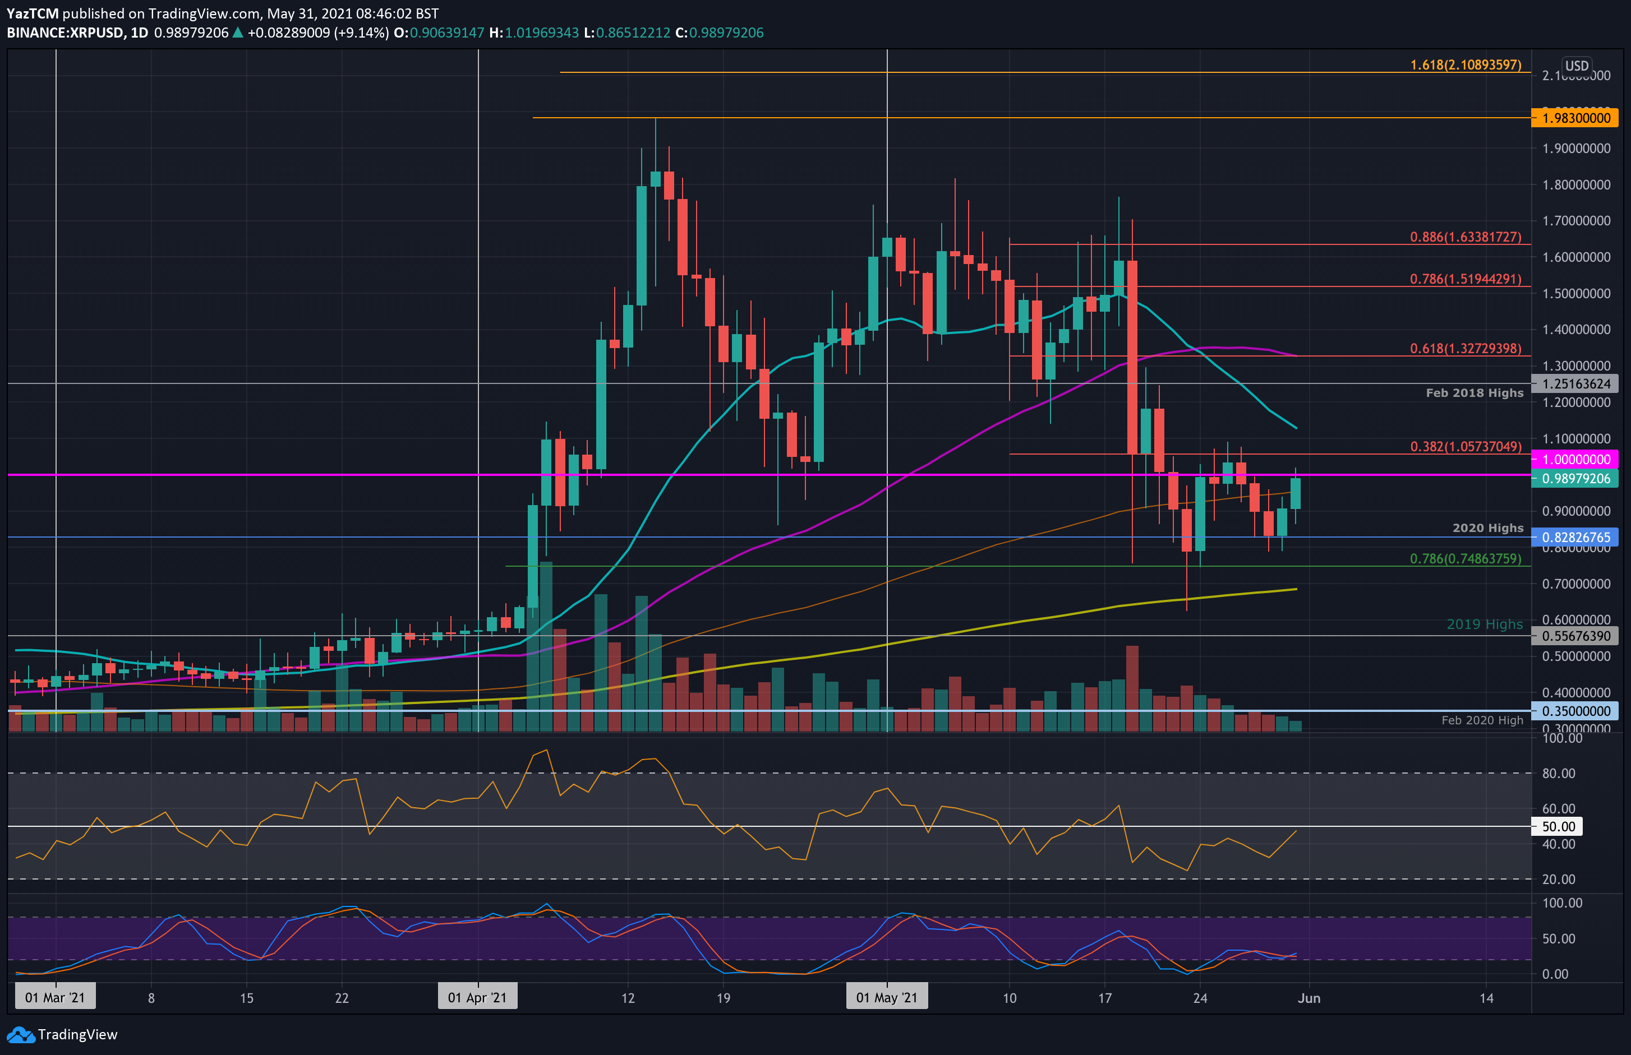Click the blue 0.82826765 price label
The width and height of the screenshot is (1631, 1055).
click(x=1575, y=537)
